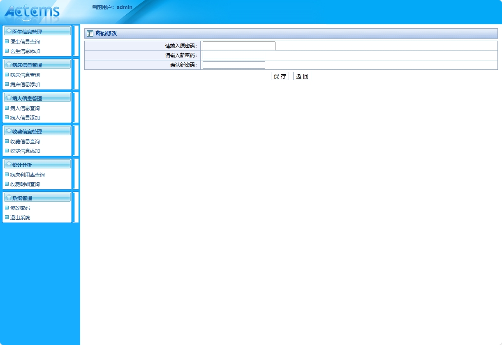Click star icon beside 医生信息管理

pos(9,31)
